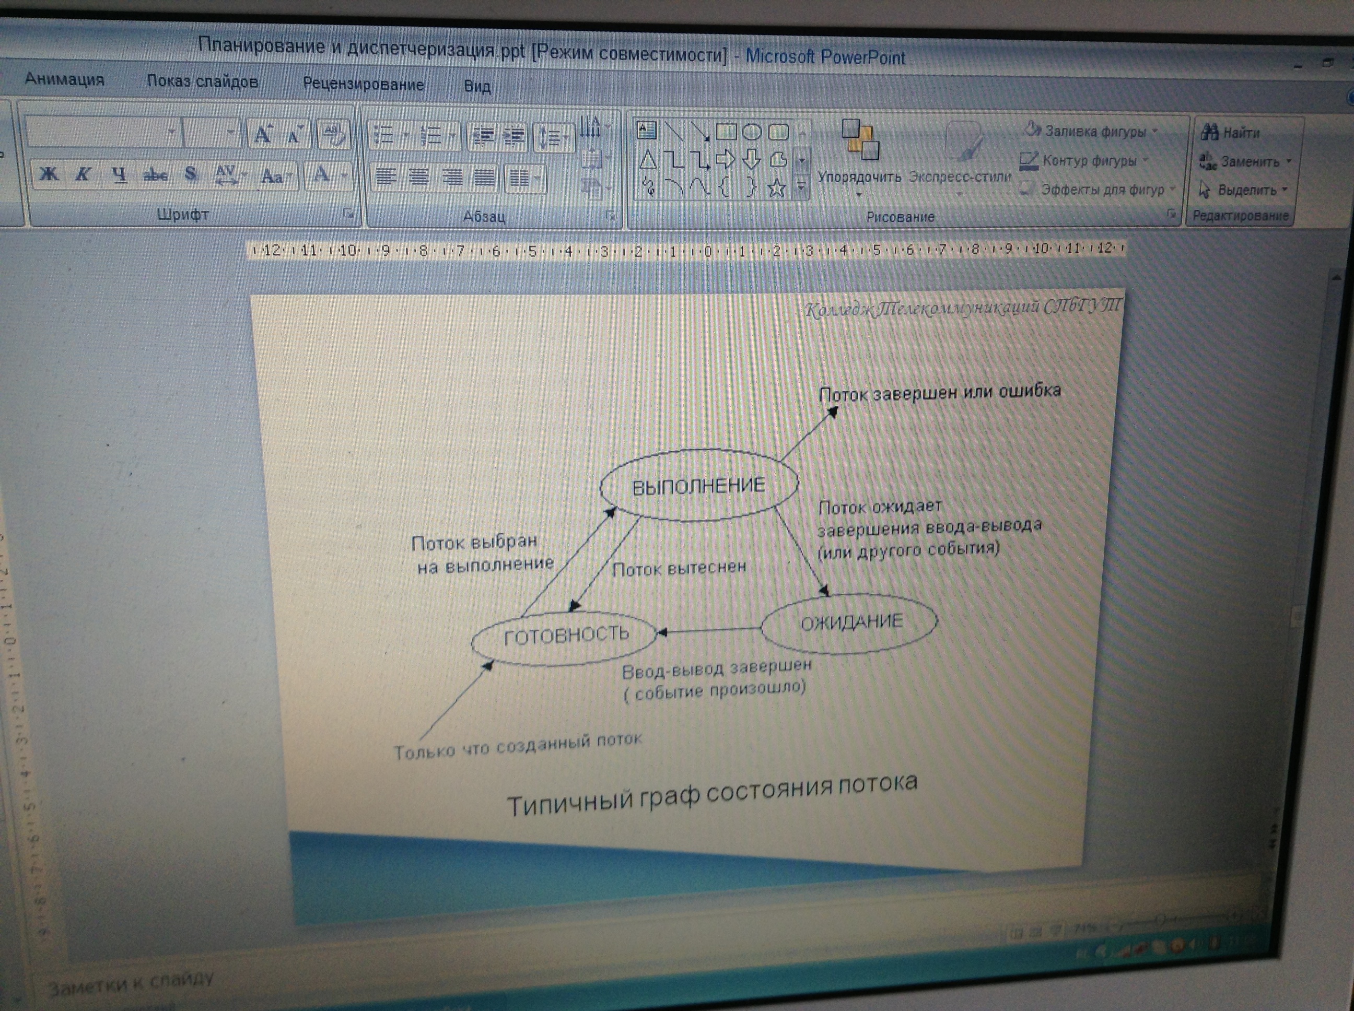Open Change Case (Aa) dropdown
The height and width of the screenshot is (1011, 1354).
coord(277,177)
